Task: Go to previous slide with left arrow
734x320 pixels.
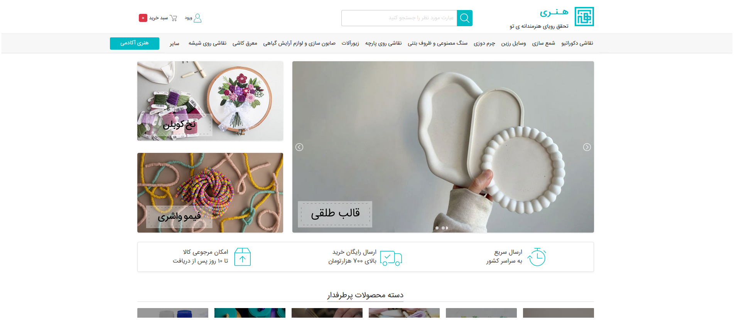Action: coord(299,147)
